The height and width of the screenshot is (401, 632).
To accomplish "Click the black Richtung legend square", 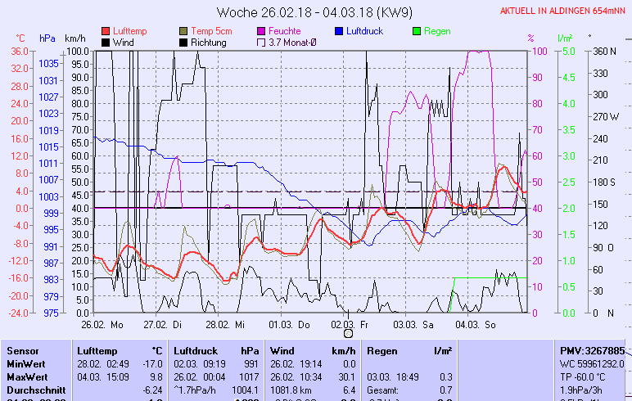I will [183, 42].
